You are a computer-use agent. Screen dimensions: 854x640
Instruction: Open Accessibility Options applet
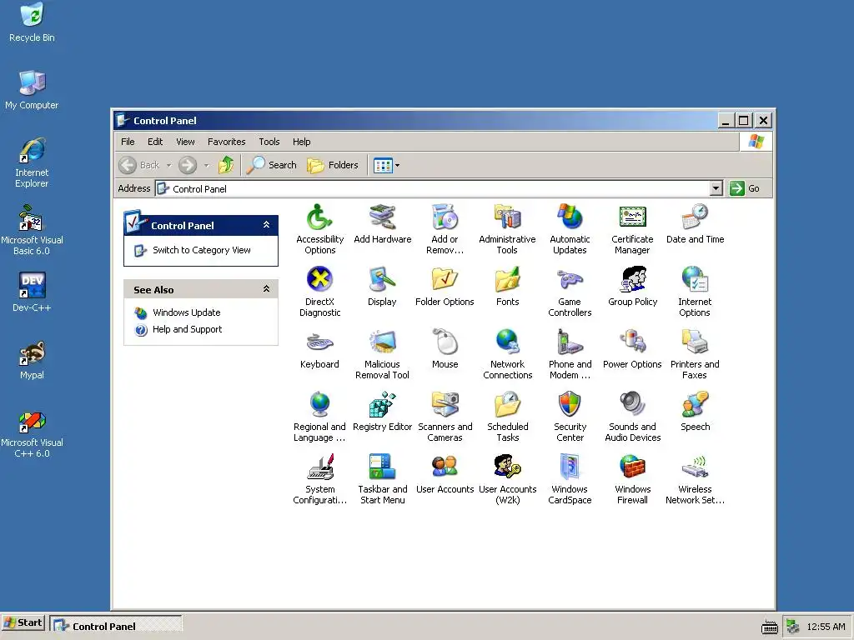[319, 217]
